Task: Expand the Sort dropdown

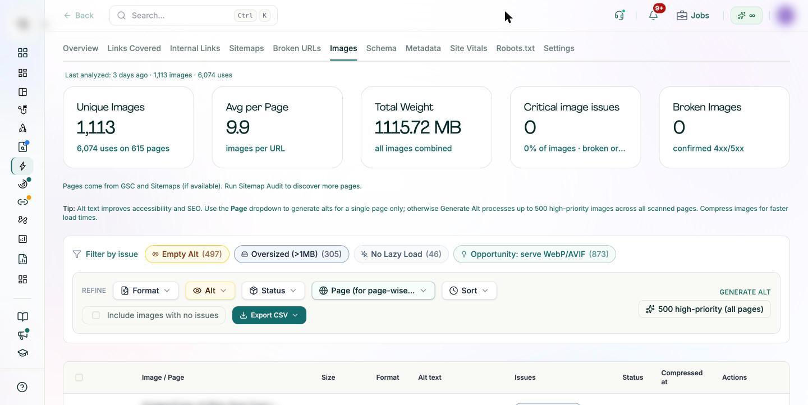Action: (x=469, y=291)
